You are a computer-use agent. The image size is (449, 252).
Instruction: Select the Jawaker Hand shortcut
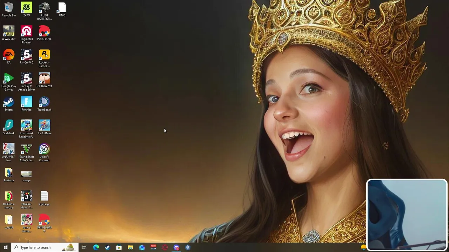tap(26, 199)
